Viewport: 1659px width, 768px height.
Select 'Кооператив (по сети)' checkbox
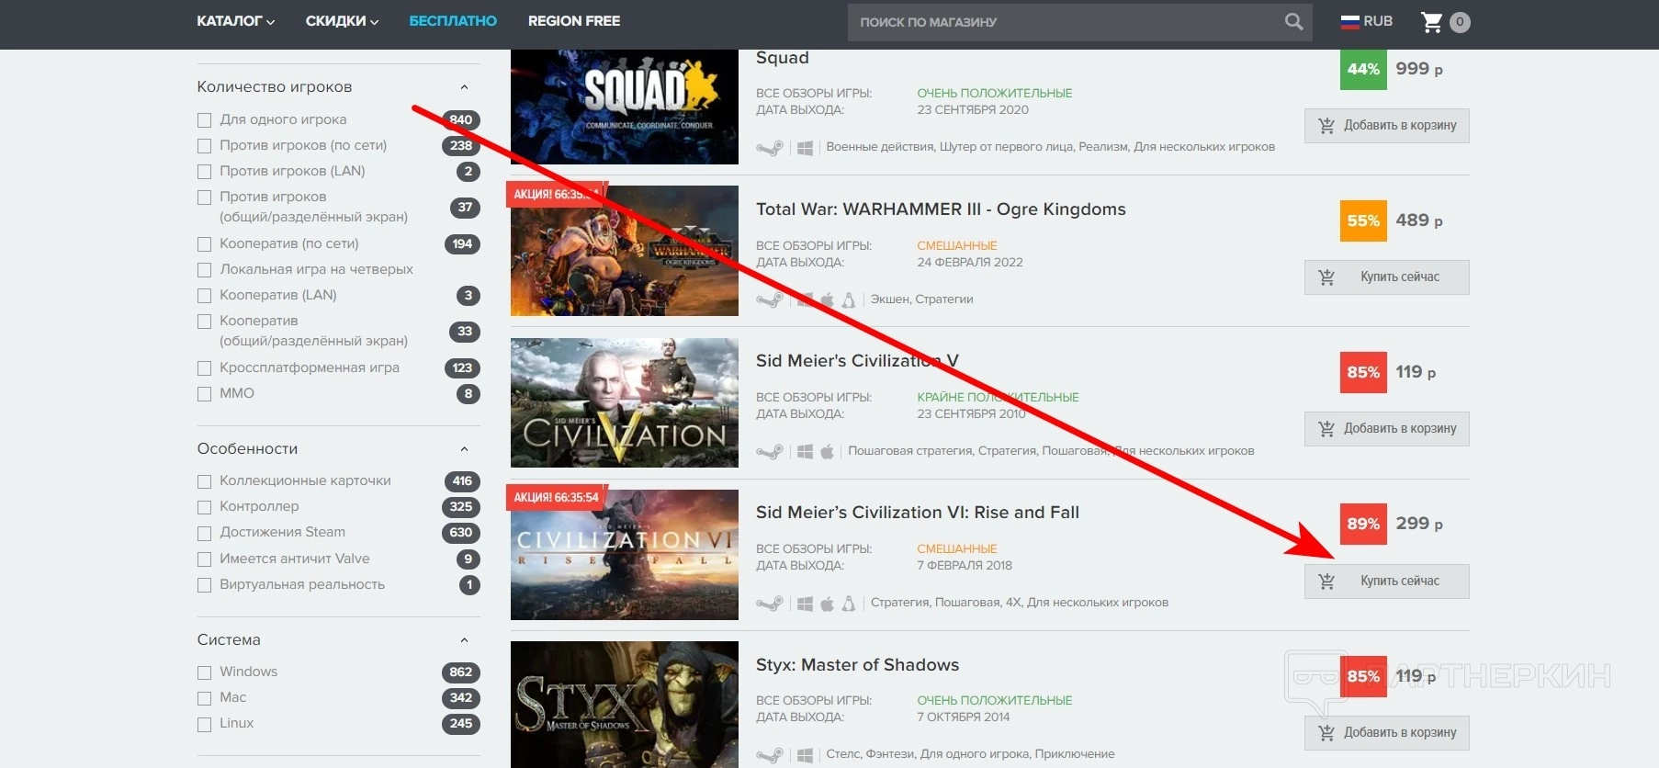pyautogui.click(x=204, y=244)
